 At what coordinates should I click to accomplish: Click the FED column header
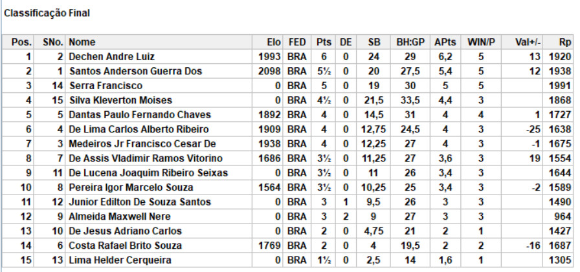click(x=297, y=42)
